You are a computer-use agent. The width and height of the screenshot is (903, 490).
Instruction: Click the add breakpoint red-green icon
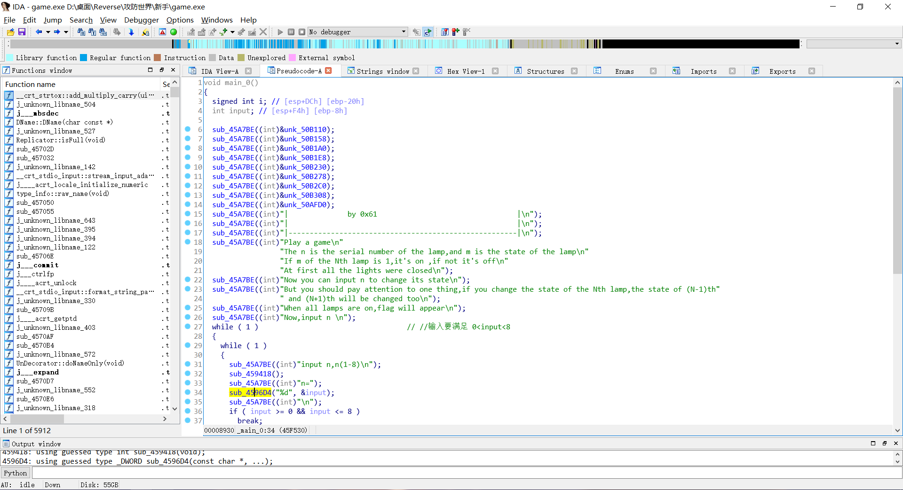click(x=455, y=32)
